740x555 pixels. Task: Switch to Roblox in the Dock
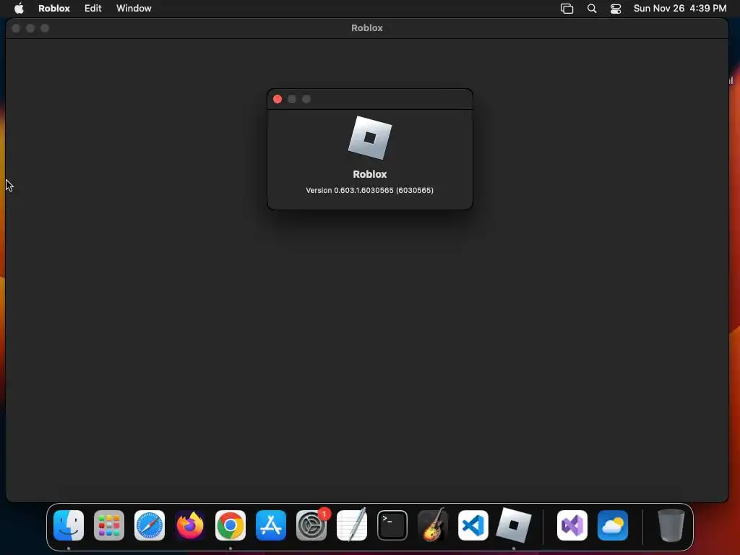coord(514,525)
